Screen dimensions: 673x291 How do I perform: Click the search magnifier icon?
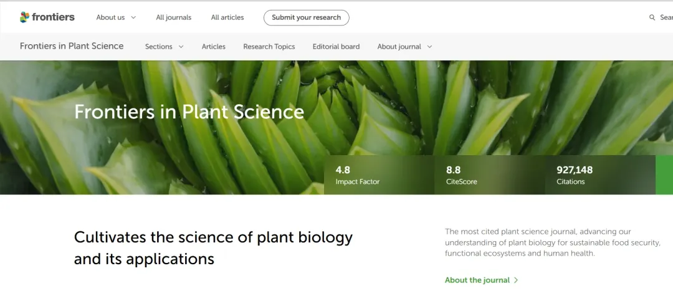(652, 17)
